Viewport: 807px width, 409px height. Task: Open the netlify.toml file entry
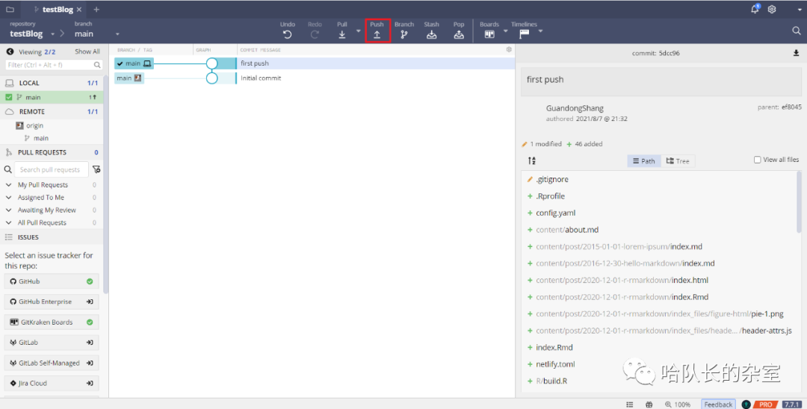[555, 363]
